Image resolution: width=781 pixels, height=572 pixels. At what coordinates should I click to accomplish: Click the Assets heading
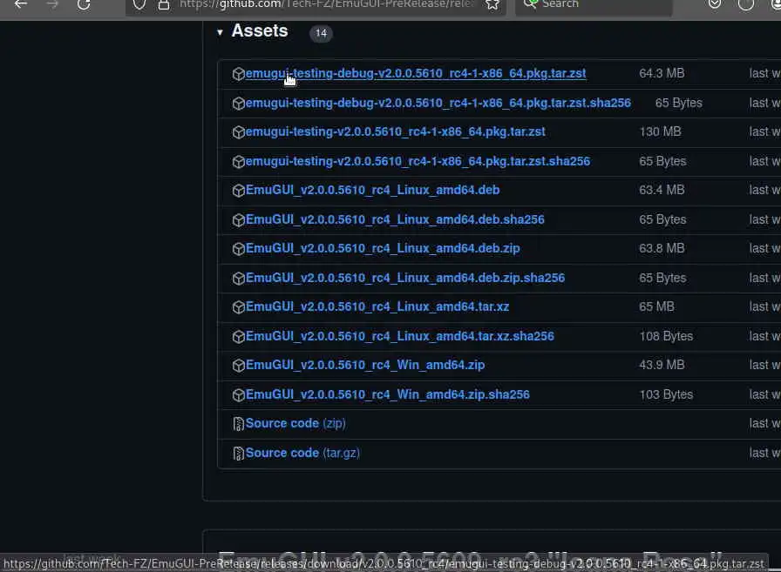click(260, 30)
